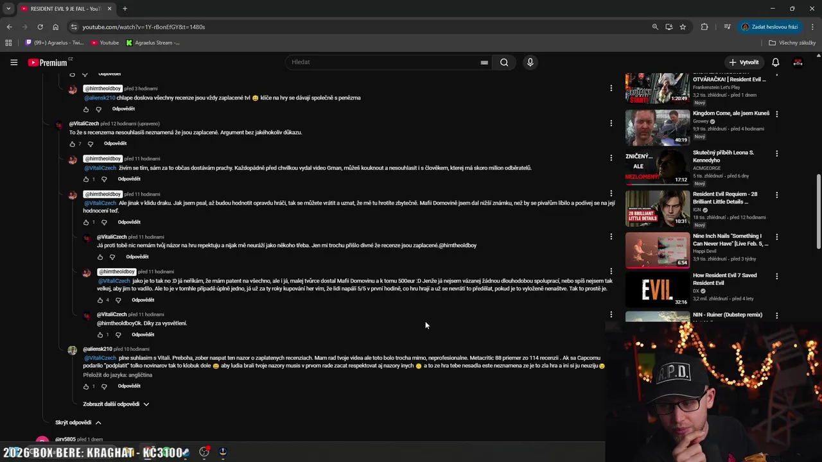
Task: Open menu for Kingdom Come video
Action: pyautogui.click(x=776, y=114)
